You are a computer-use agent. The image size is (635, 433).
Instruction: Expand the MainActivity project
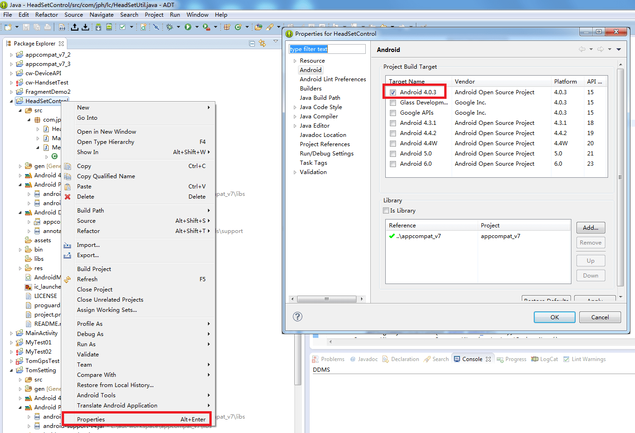pyautogui.click(x=12, y=333)
